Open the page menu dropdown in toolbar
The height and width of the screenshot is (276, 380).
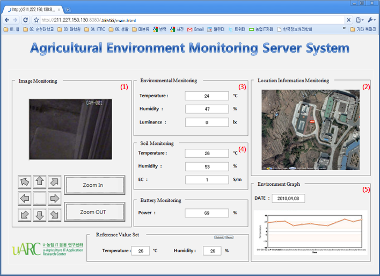pyautogui.click(x=359, y=20)
